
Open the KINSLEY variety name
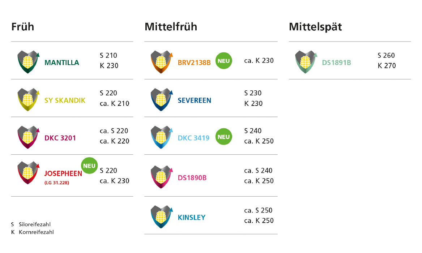tap(192, 217)
